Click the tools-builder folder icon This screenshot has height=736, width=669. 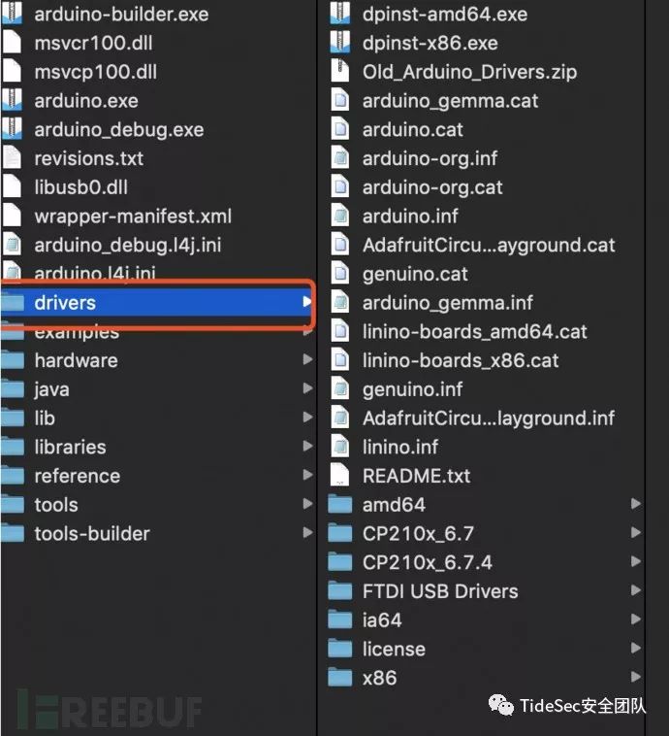13,533
